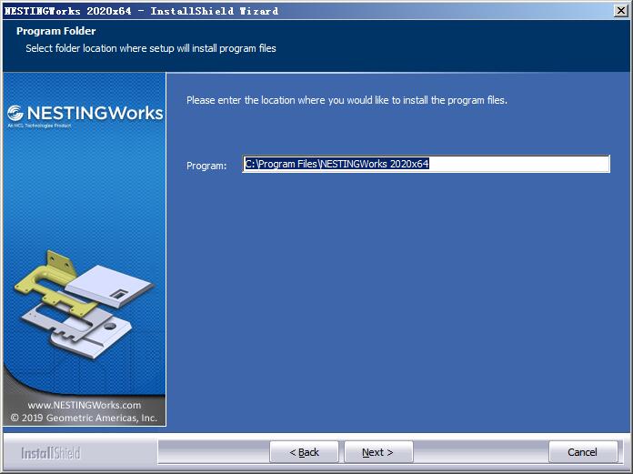Viewport: 633px width, 474px height.
Task: Click the www.NESTINGWorks.com text
Action: 85,405
